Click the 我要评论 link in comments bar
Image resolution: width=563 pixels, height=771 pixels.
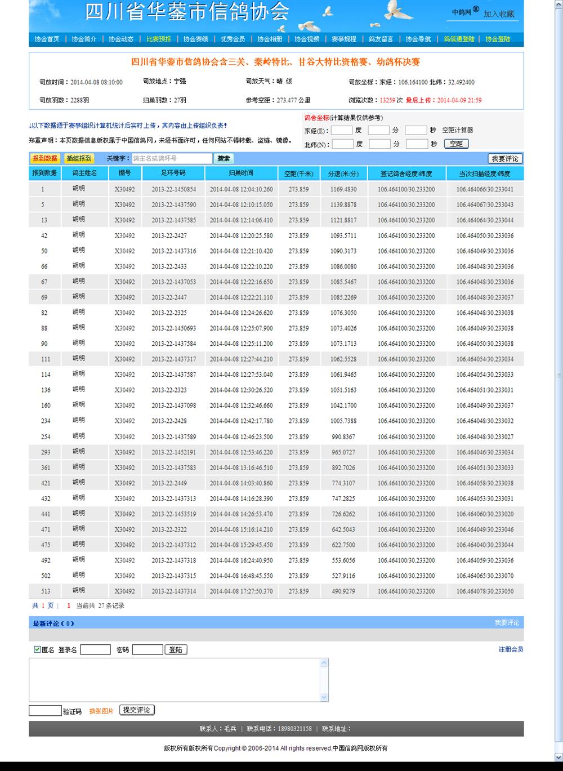[x=507, y=622]
